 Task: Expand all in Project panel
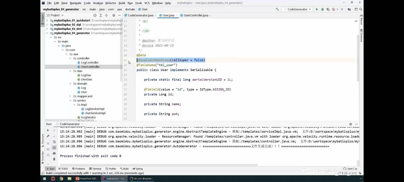pos(101,15)
